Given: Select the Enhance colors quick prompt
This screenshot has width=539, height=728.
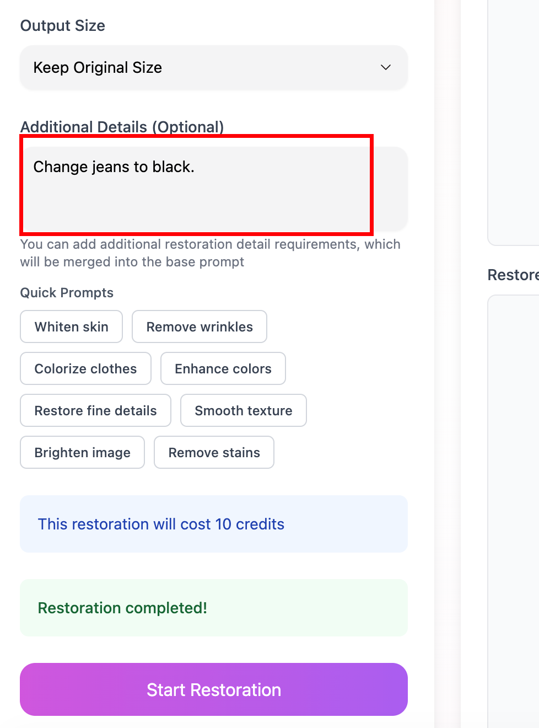Looking at the screenshot, I should (x=223, y=368).
